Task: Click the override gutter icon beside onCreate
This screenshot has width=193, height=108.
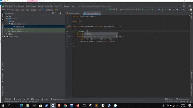Action: pos(69,36)
